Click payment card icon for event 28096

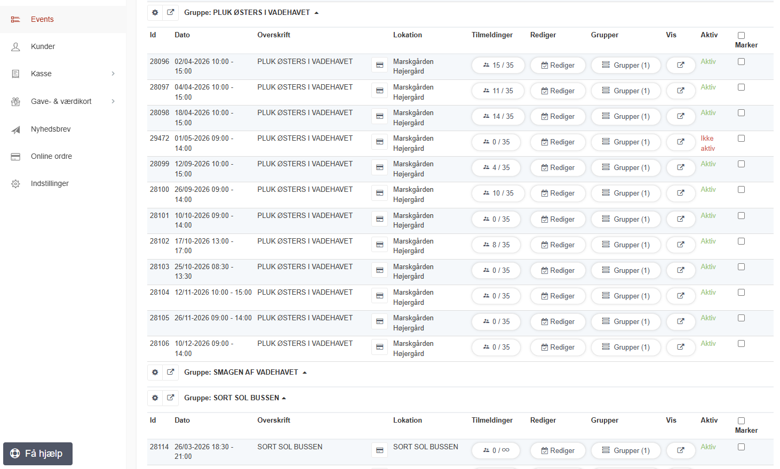pyautogui.click(x=379, y=65)
